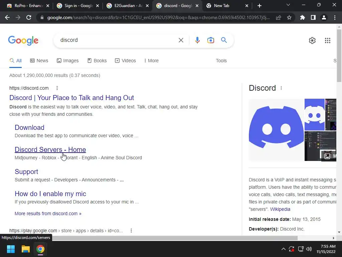Bookmark this page with the star icon
This screenshot has height=257, width=342.
click(289, 17)
